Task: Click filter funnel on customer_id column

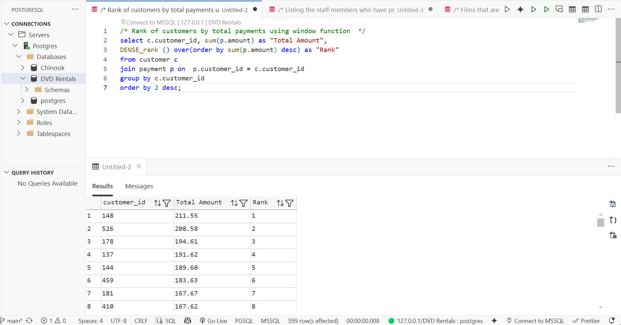Action: (167, 203)
